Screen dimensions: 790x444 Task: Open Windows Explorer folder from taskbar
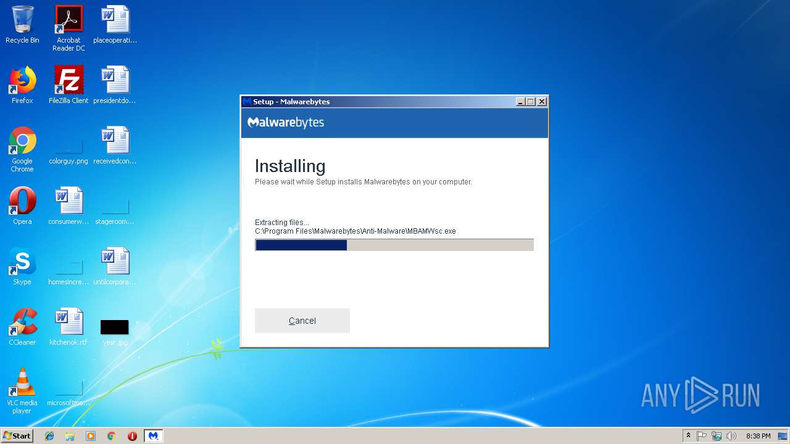(70, 436)
